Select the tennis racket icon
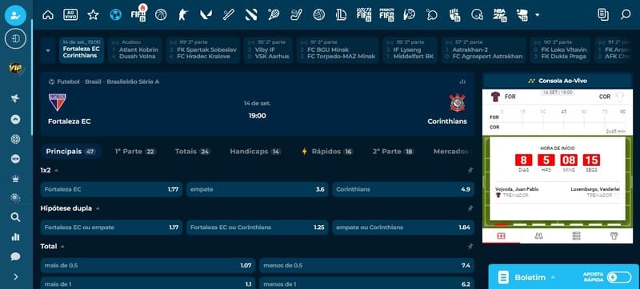This screenshot has width=640, height=289. tap(273, 15)
